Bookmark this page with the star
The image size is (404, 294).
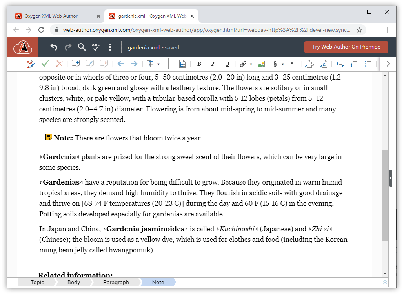coord(359,30)
